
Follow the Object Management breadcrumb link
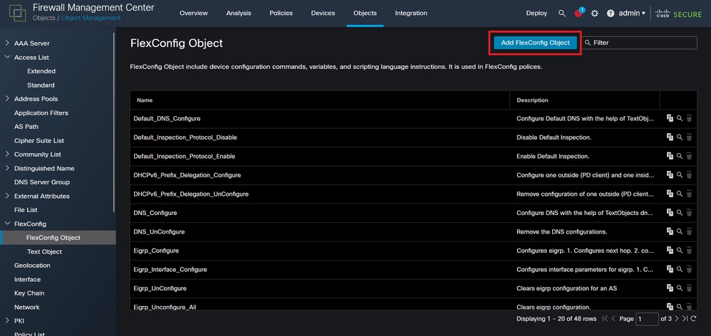click(x=91, y=18)
